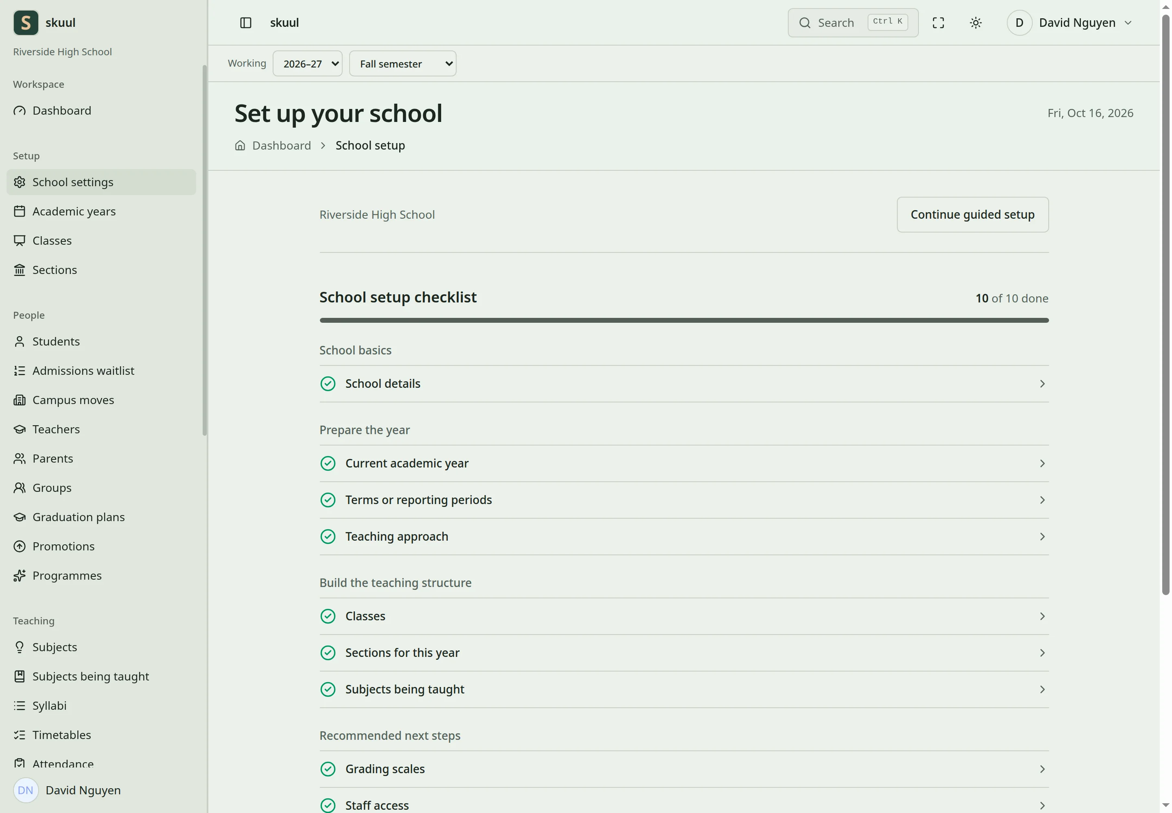Click the D avatar in header
Viewport: 1172px width, 813px height.
click(1019, 23)
